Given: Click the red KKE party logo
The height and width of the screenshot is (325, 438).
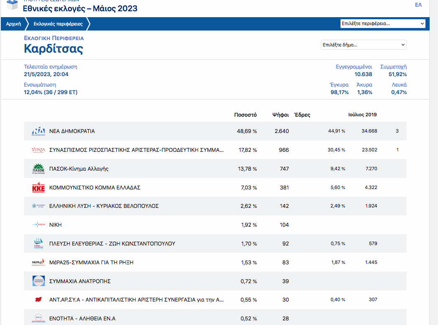Looking at the screenshot, I should click(x=38, y=188).
